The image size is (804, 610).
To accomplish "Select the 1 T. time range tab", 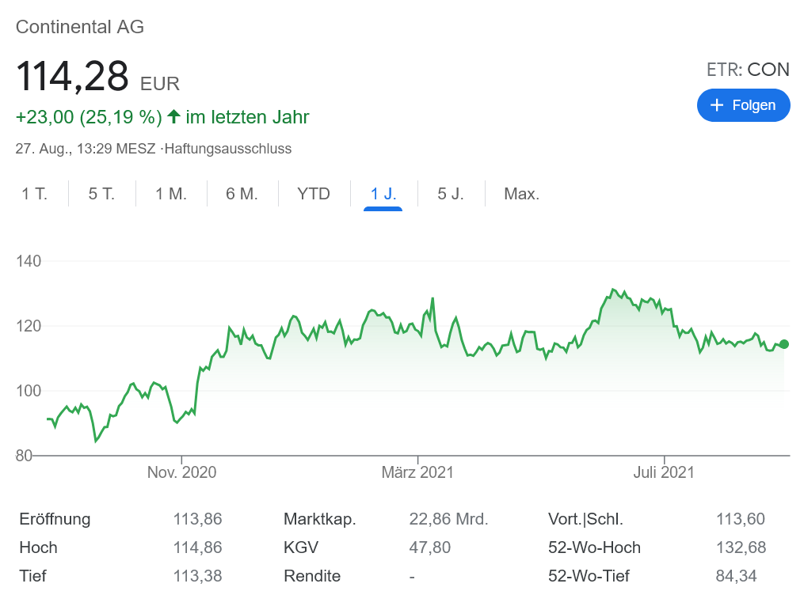I will [x=35, y=194].
